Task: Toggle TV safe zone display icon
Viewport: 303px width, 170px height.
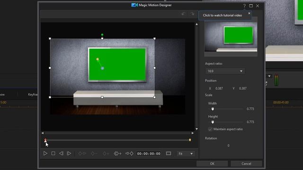Action: click(169, 153)
